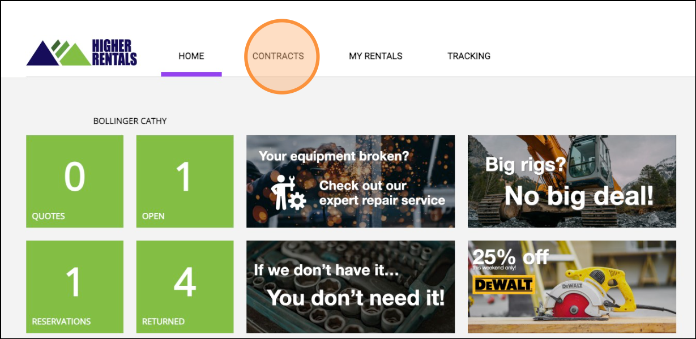
Task: Click the "No big deal!" banner text
Action: point(578,196)
